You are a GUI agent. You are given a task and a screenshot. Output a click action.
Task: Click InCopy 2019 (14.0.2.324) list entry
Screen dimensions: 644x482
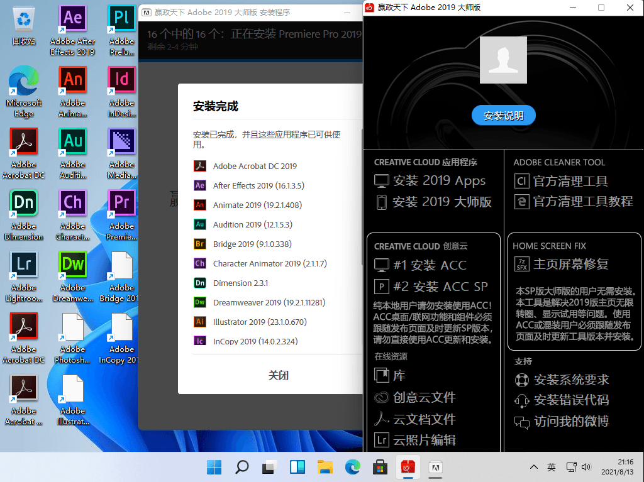(246, 341)
